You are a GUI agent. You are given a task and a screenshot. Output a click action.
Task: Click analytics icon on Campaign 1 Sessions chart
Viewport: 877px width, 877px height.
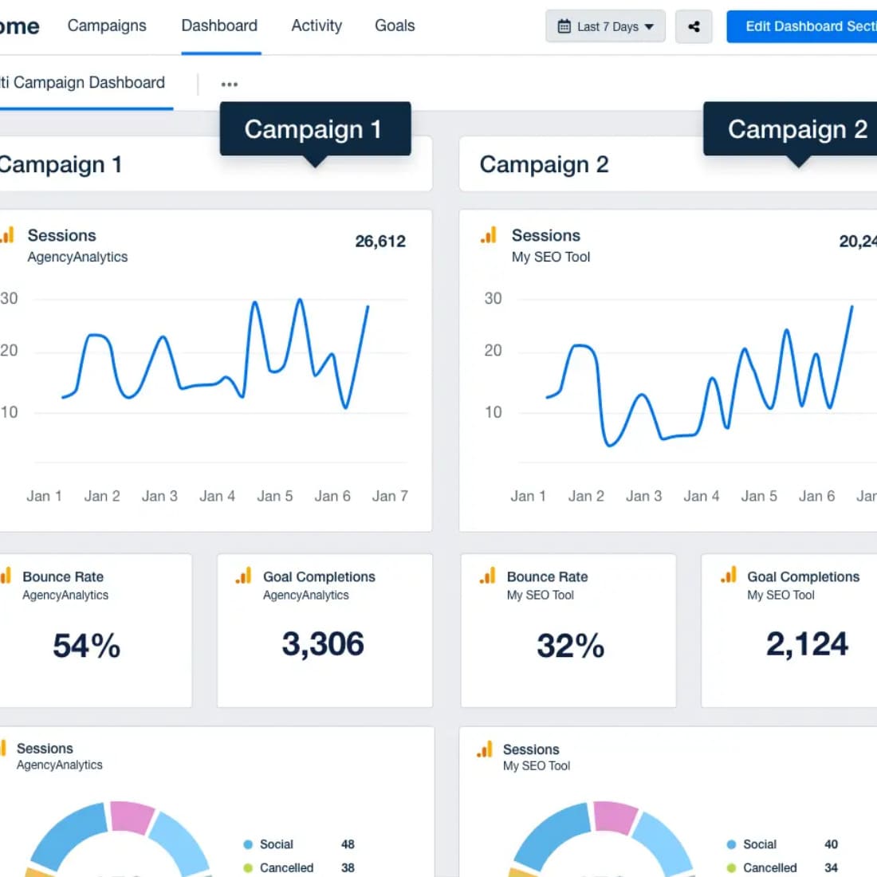click(6, 235)
